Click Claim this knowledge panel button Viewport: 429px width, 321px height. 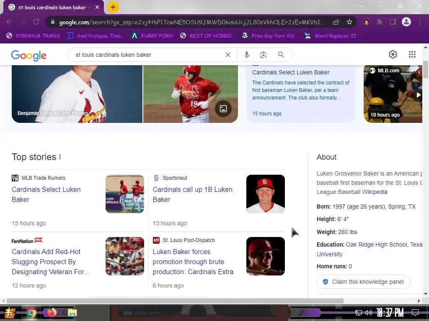363,282
